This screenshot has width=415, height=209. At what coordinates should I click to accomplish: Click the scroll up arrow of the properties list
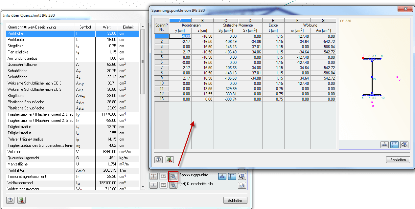click(x=143, y=26)
